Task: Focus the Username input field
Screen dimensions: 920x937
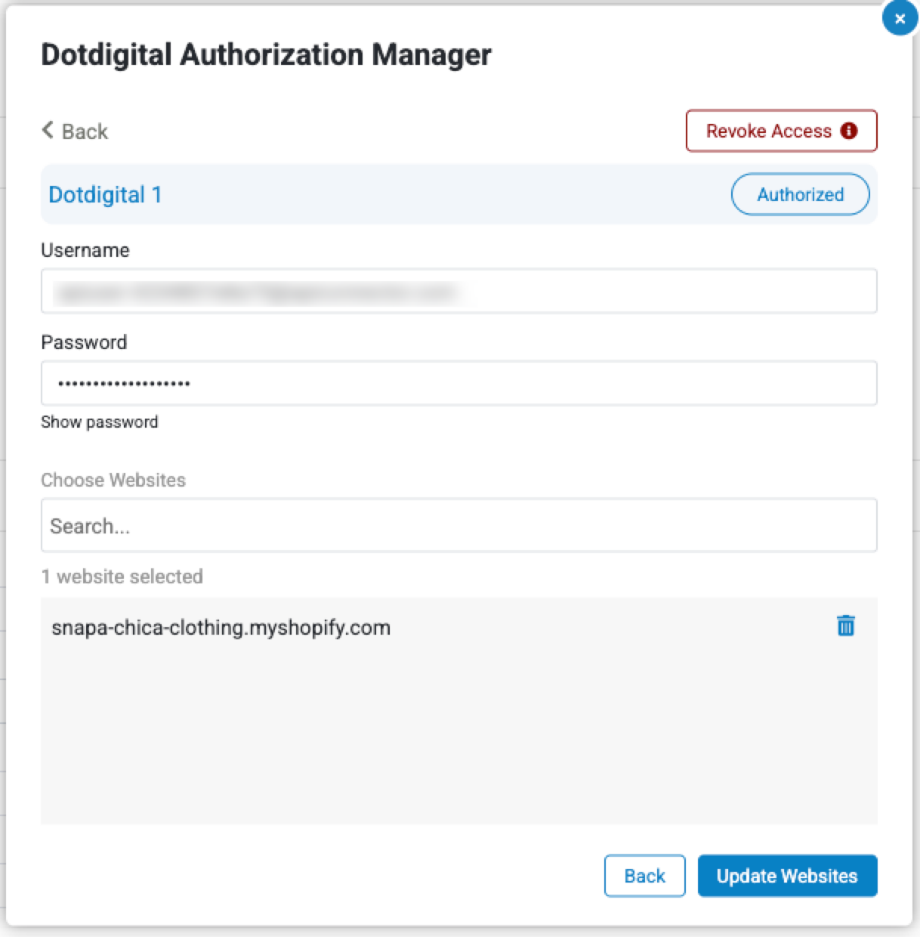Action: coord(458,291)
